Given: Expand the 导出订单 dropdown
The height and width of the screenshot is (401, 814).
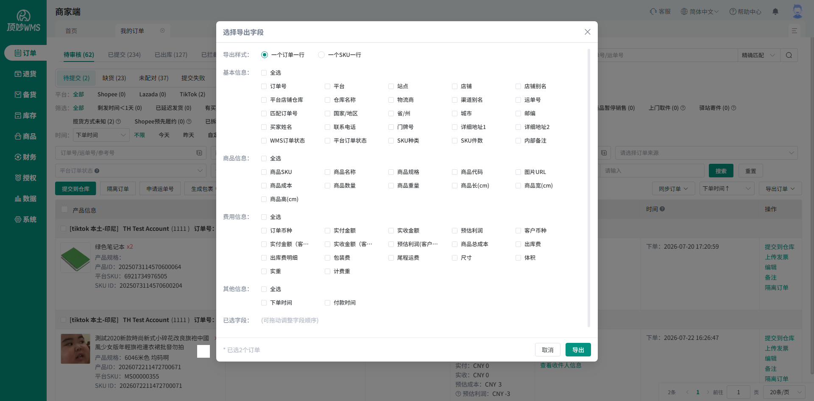Looking at the screenshot, I should tap(781, 189).
